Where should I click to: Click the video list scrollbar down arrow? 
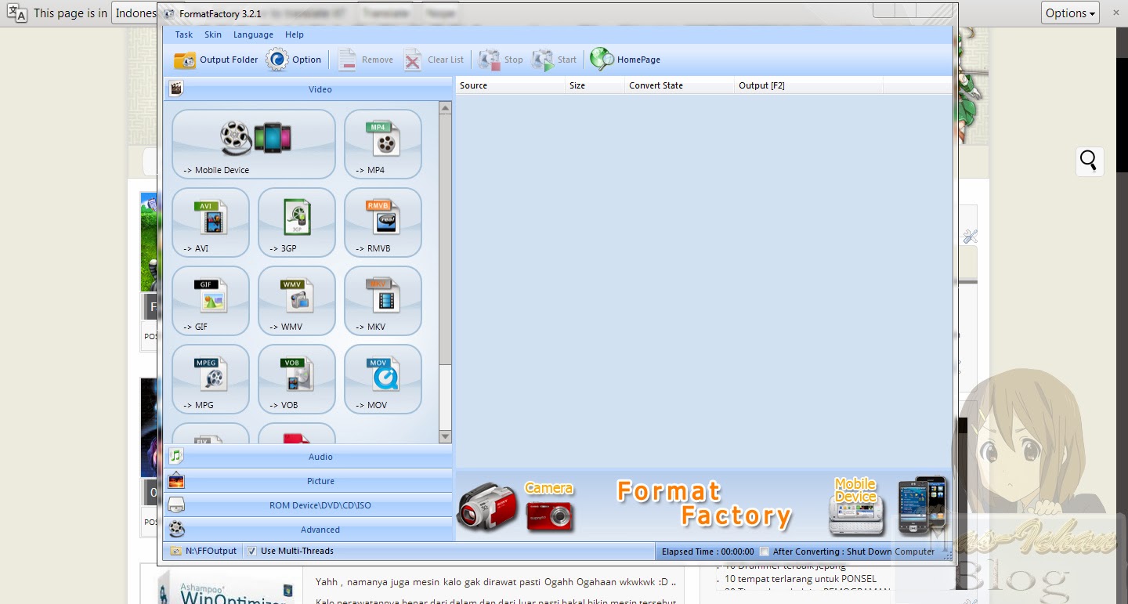[x=445, y=436]
